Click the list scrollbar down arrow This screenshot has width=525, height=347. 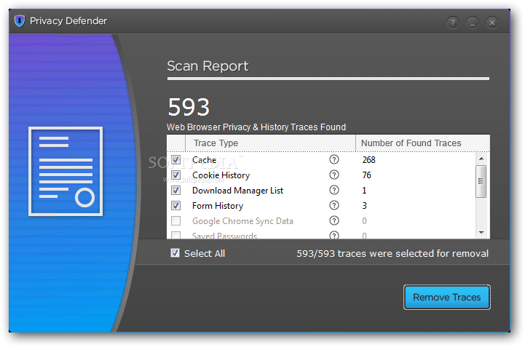coord(481,233)
